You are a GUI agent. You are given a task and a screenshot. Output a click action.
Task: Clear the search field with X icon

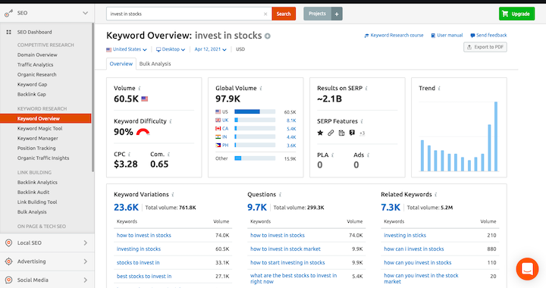[265, 14]
